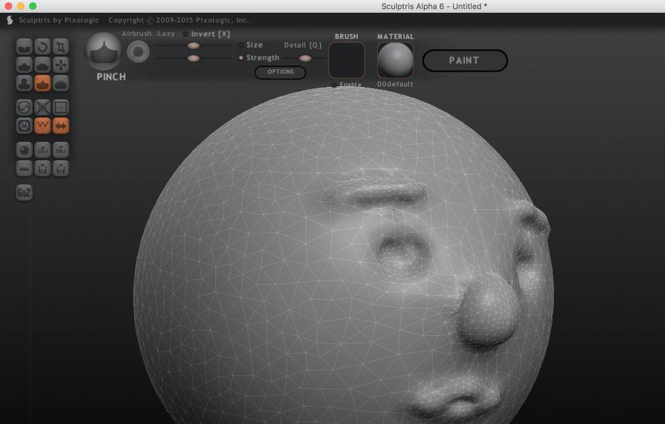Select the Flatten brush tool
The image size is (665, 424).
42,65
